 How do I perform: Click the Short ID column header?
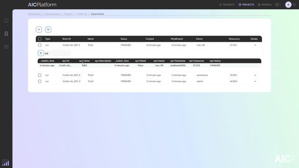[66, 39]
